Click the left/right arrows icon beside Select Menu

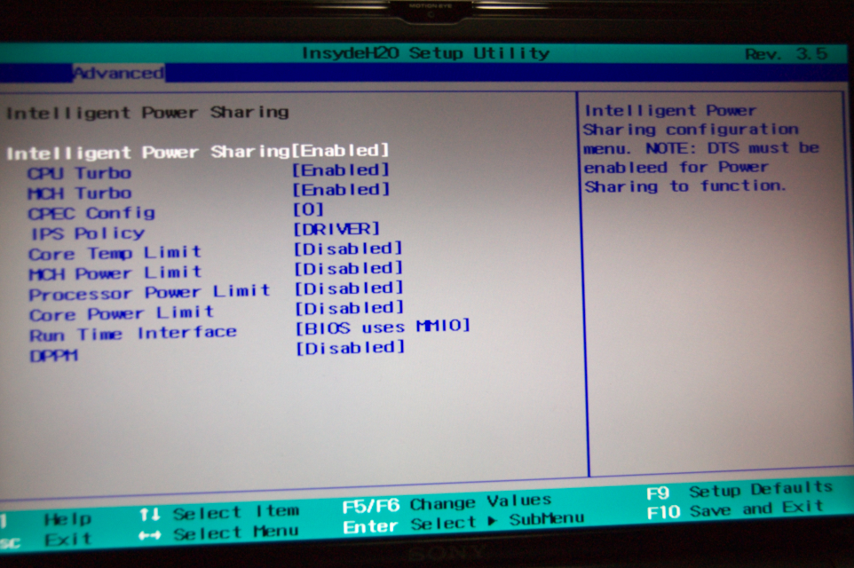click(x=150, y=535)
